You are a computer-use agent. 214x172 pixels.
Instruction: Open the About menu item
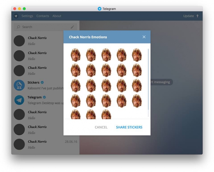pyautogui.click(x=57, y=16)
